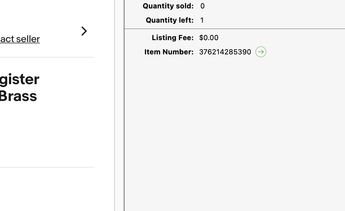Screen dimensions: 345x211
Task: Click separator line above Listing Fee
Action: (x=235, y=28)
